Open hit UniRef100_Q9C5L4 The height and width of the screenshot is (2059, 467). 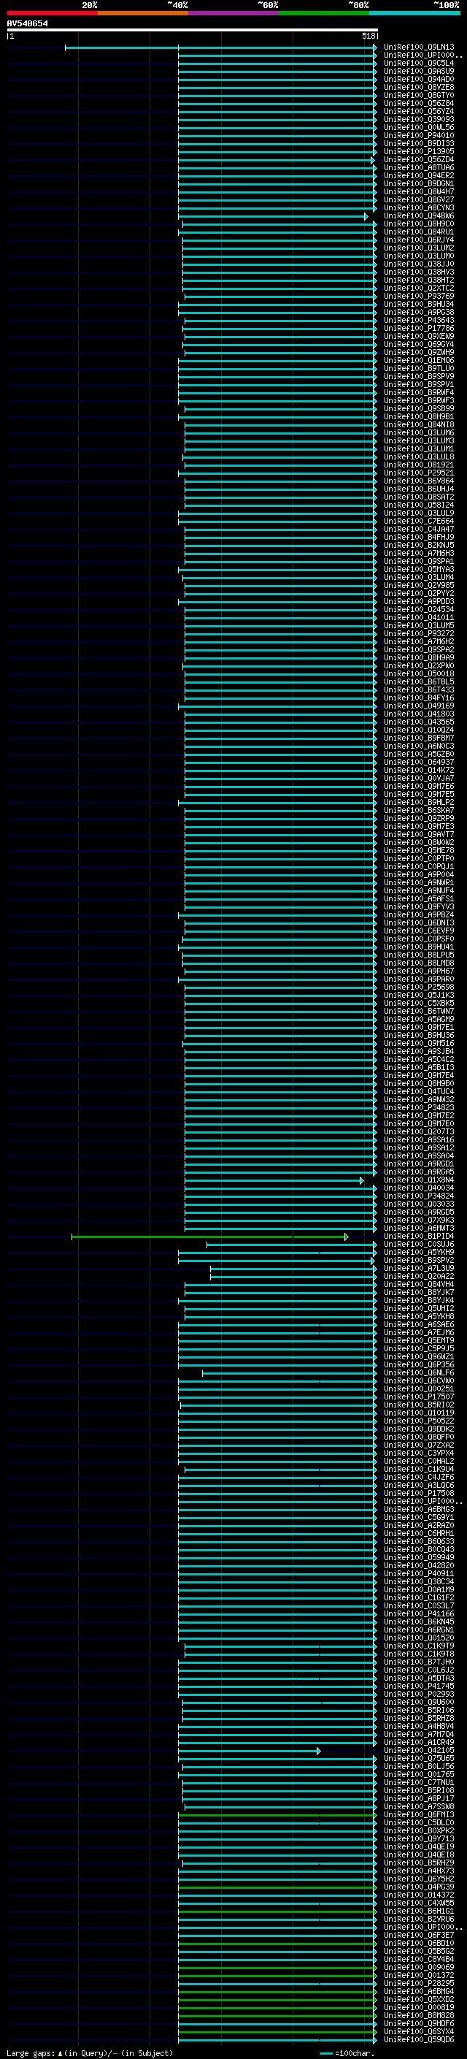pos(419,63)
